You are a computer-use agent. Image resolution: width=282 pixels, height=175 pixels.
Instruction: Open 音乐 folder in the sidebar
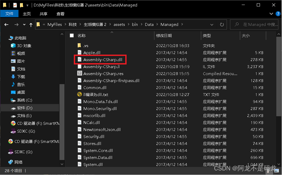[x=18, y=85]
